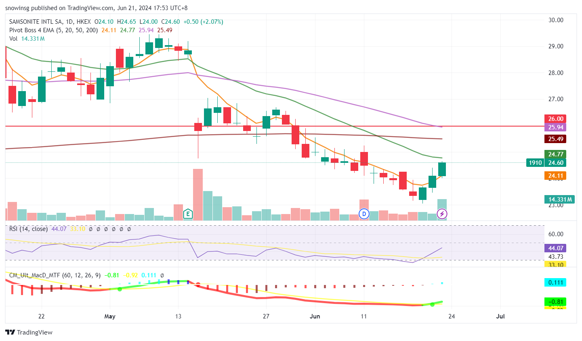This screenshot has width=582, height=341.
Task: Click the +0.50 (+2.07%) change value
Action: pos(203,22)
